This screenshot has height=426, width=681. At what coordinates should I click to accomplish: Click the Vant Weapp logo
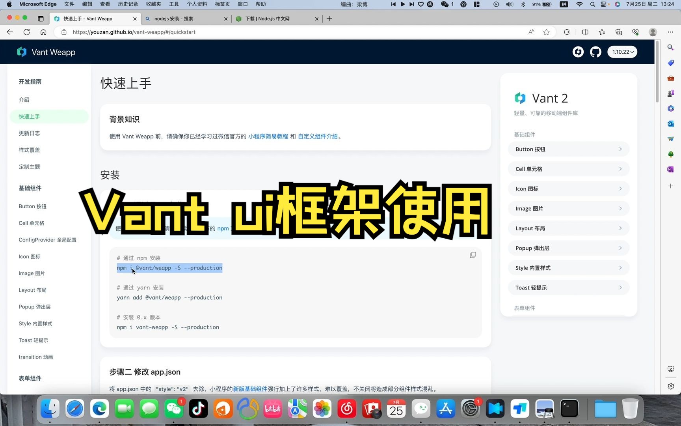tap(46, 52)
